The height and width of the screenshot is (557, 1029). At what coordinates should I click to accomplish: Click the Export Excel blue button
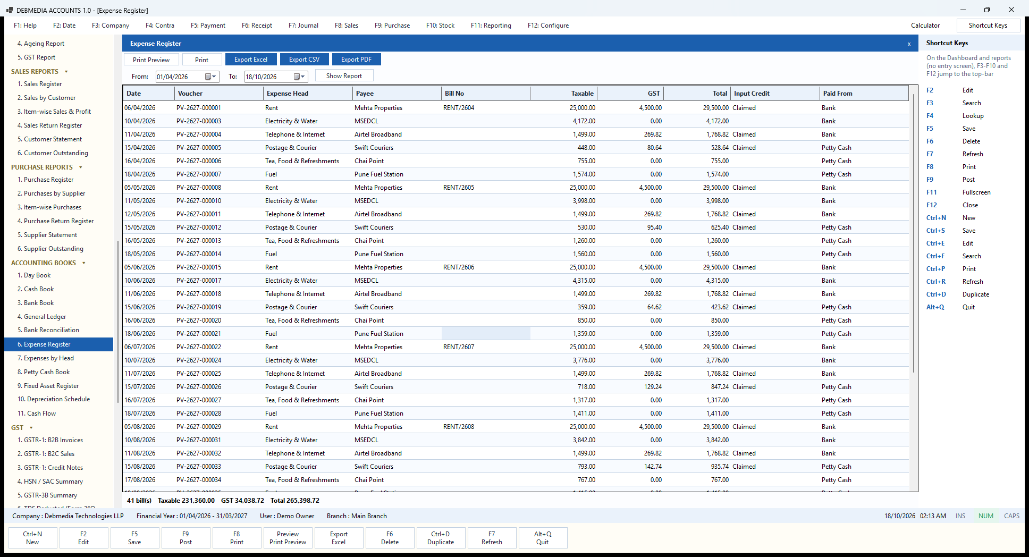coord(251,60)
